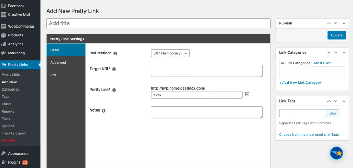This screenshot has width=353, height=168.
Task: Collapse the Link Categories panel
Action: point(344,52)
